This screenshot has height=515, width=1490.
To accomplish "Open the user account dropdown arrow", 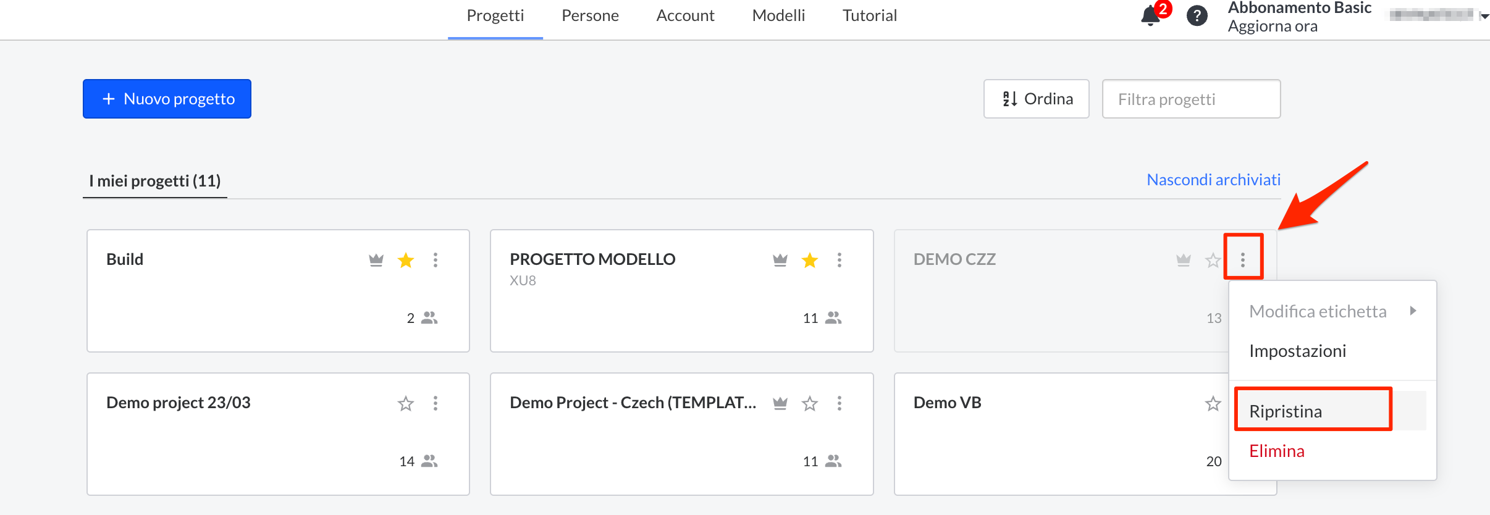I will click(x=1484, y=17).
